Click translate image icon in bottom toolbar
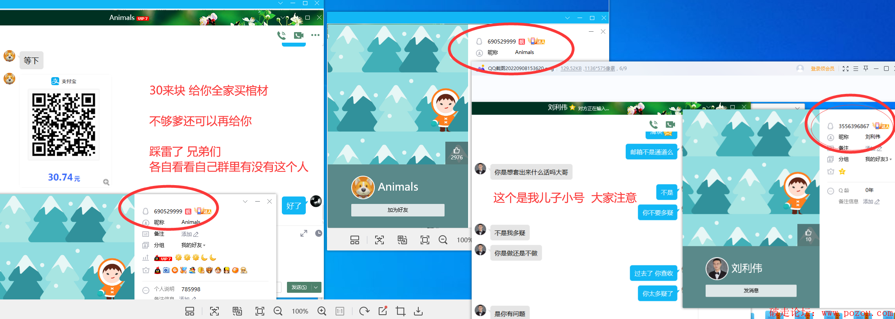Image resolution: width=895 pixels, height=319 pixels. coord(237,311)
